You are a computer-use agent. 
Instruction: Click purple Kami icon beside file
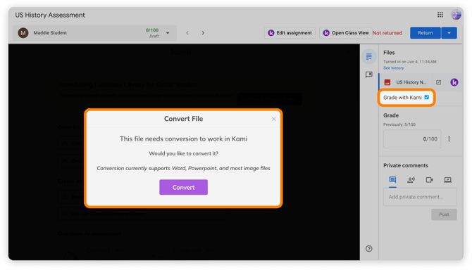[x=454, y=82]
